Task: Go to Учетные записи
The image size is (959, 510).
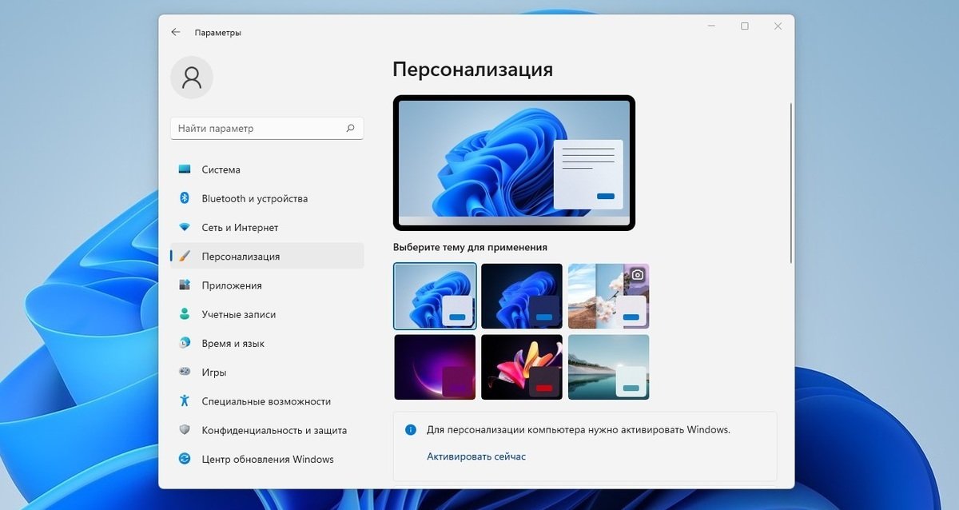Action: tap(267, 314)
